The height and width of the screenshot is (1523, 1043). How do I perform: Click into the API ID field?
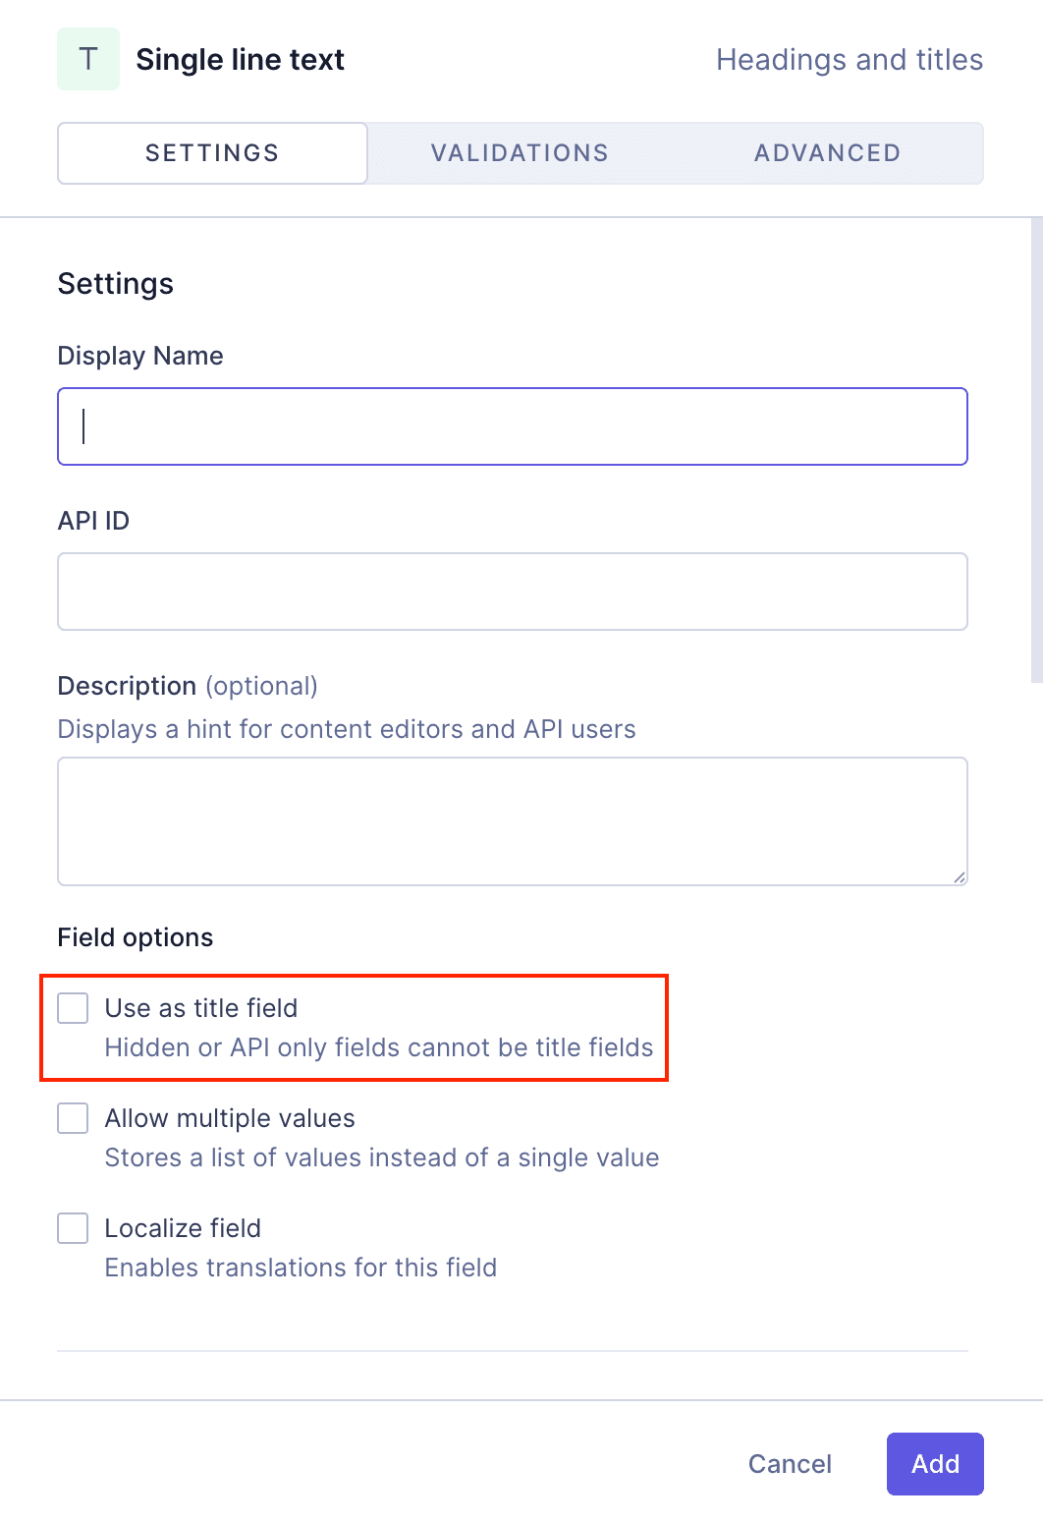click(513, 592)
